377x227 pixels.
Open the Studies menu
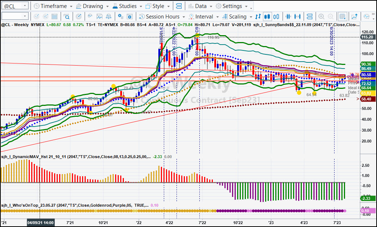click(128, 6)
